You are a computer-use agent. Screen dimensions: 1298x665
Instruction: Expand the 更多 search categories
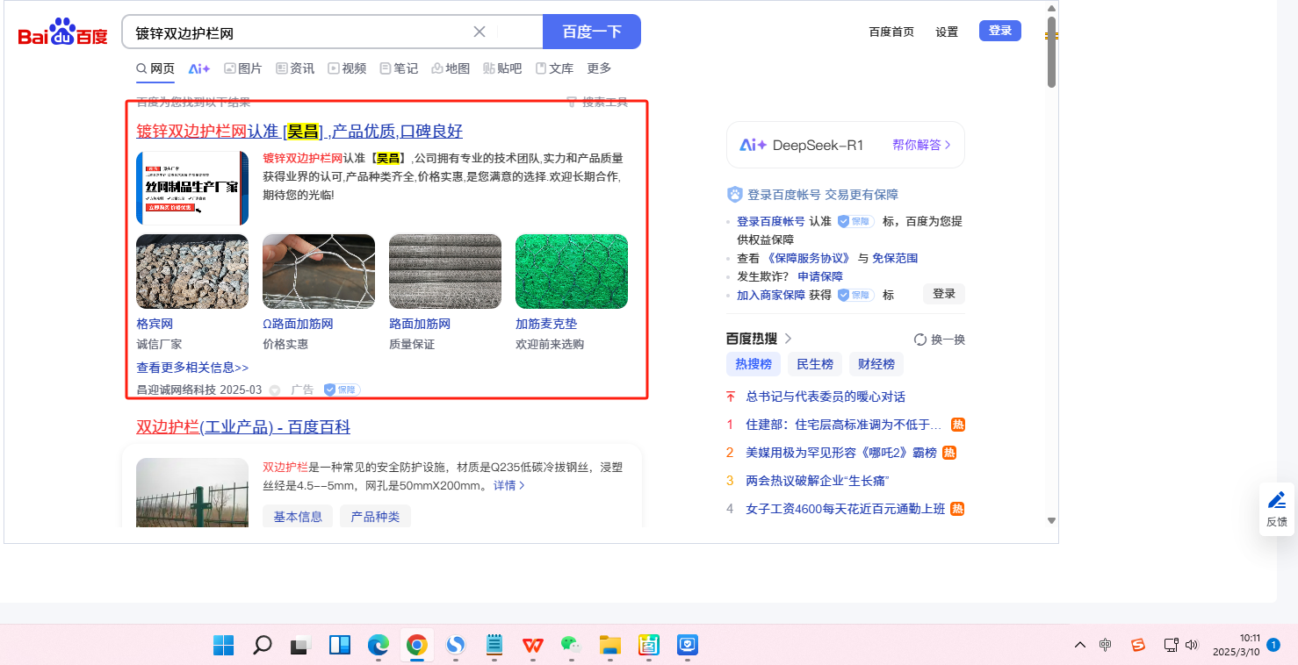click(x=599, y=68)
